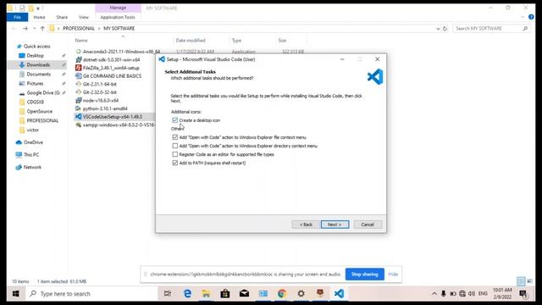Open victor folder in navigation pane

pos(32,130)
